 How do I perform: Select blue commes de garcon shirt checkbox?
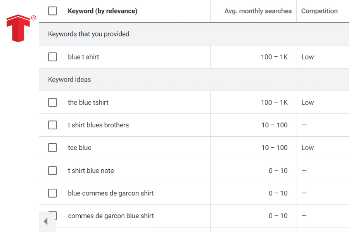pyautogui.click(x=52, y=193)
